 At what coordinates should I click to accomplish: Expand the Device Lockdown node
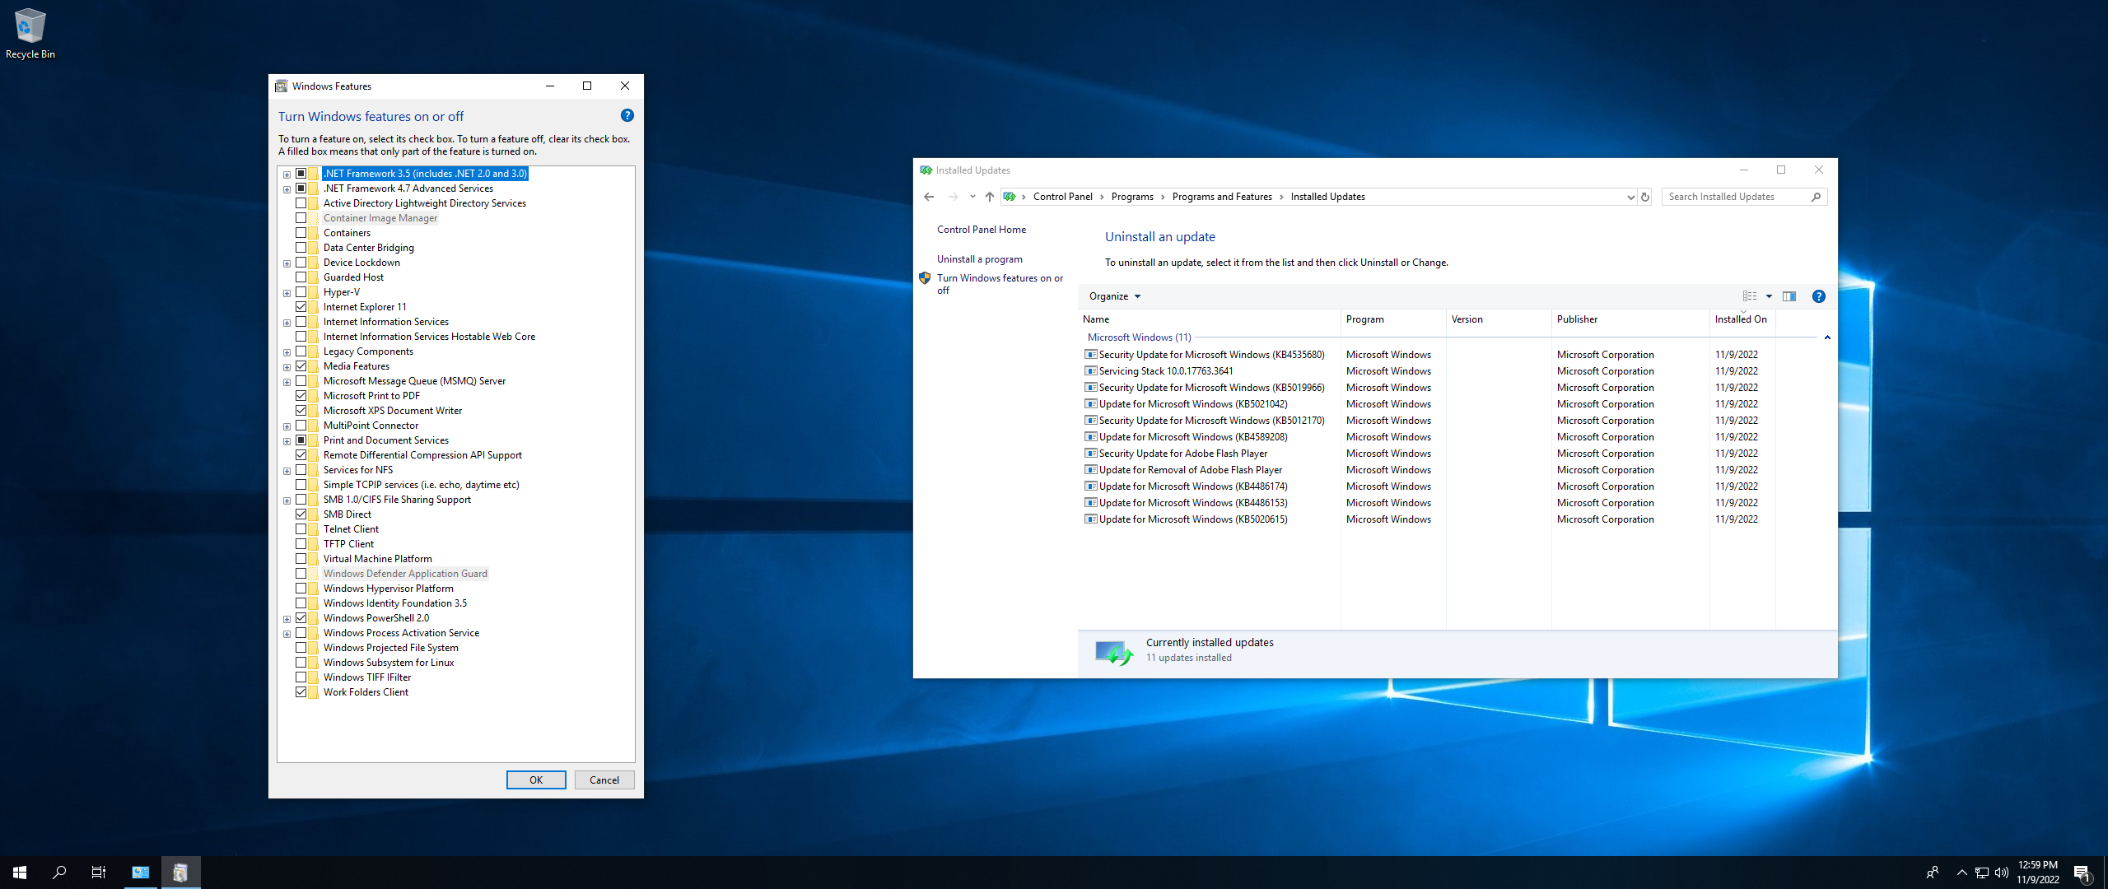287,263
